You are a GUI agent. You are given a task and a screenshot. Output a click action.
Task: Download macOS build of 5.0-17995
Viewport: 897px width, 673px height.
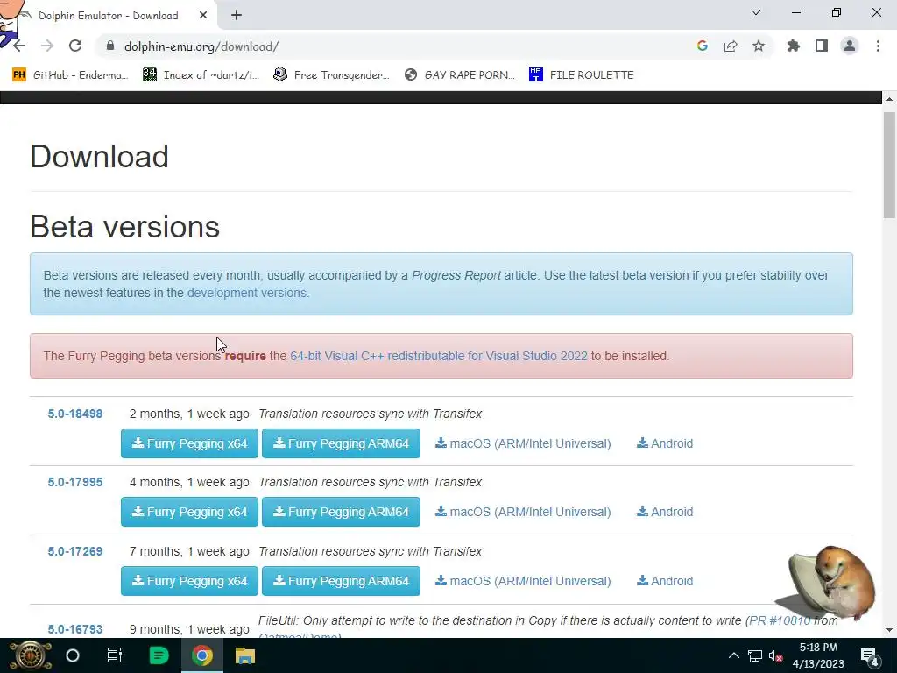click(x=523, y=512)
